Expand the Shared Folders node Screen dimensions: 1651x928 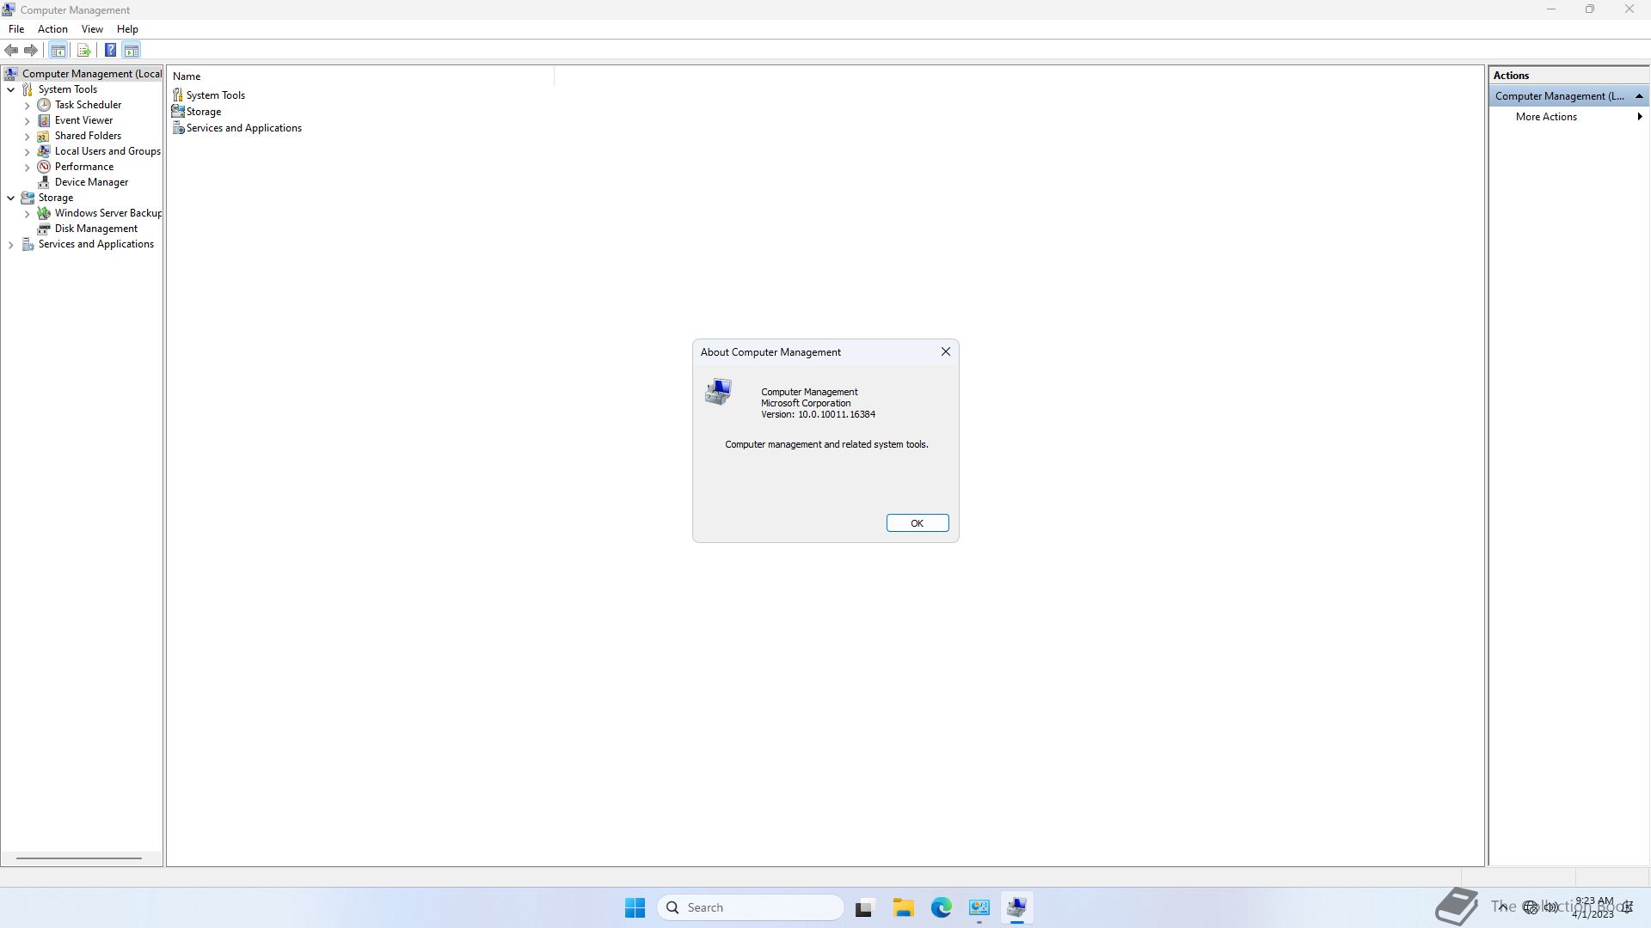[x=28, y=136]
